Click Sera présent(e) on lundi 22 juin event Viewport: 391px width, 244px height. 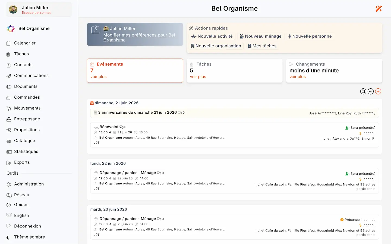click(360, 174)
